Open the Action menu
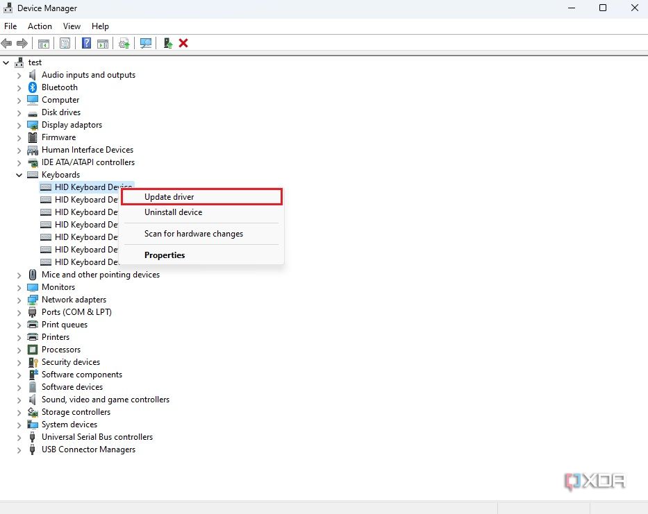Viewport: 648px width, 514px height. 40,26
